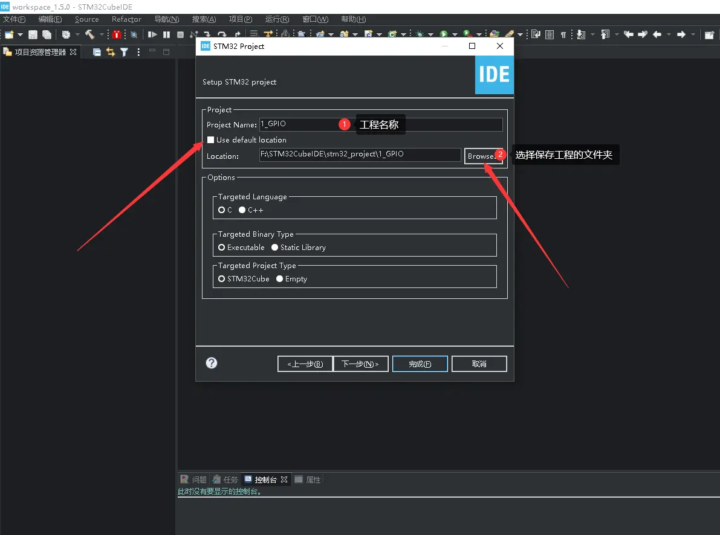The width and height of the screenshot is (720, 535).
Task: Click the collapse all icon in project explorer
Action: click(97, 52)
